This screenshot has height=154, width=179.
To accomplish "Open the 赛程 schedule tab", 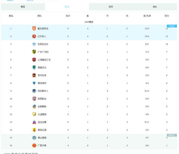I will point(23,7).
